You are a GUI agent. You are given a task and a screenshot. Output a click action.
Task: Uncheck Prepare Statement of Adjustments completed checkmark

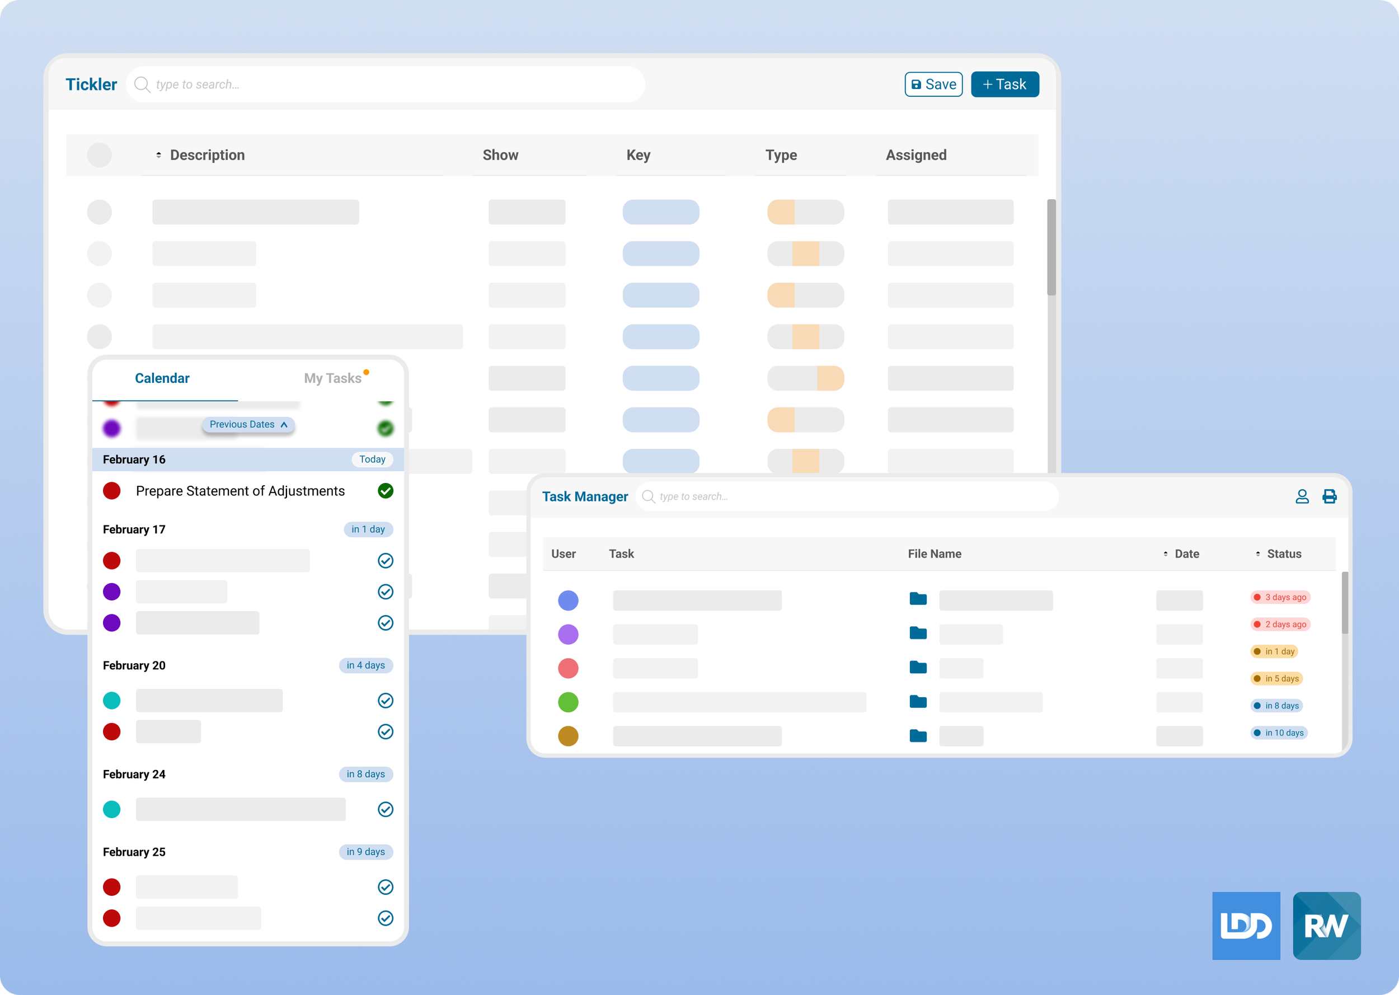385,491
